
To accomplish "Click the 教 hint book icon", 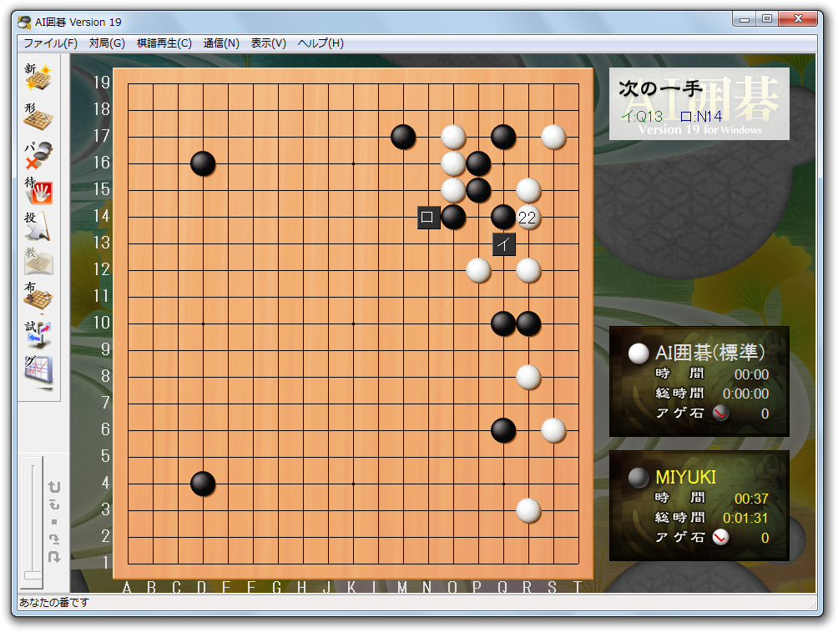I will pos(38,262).
